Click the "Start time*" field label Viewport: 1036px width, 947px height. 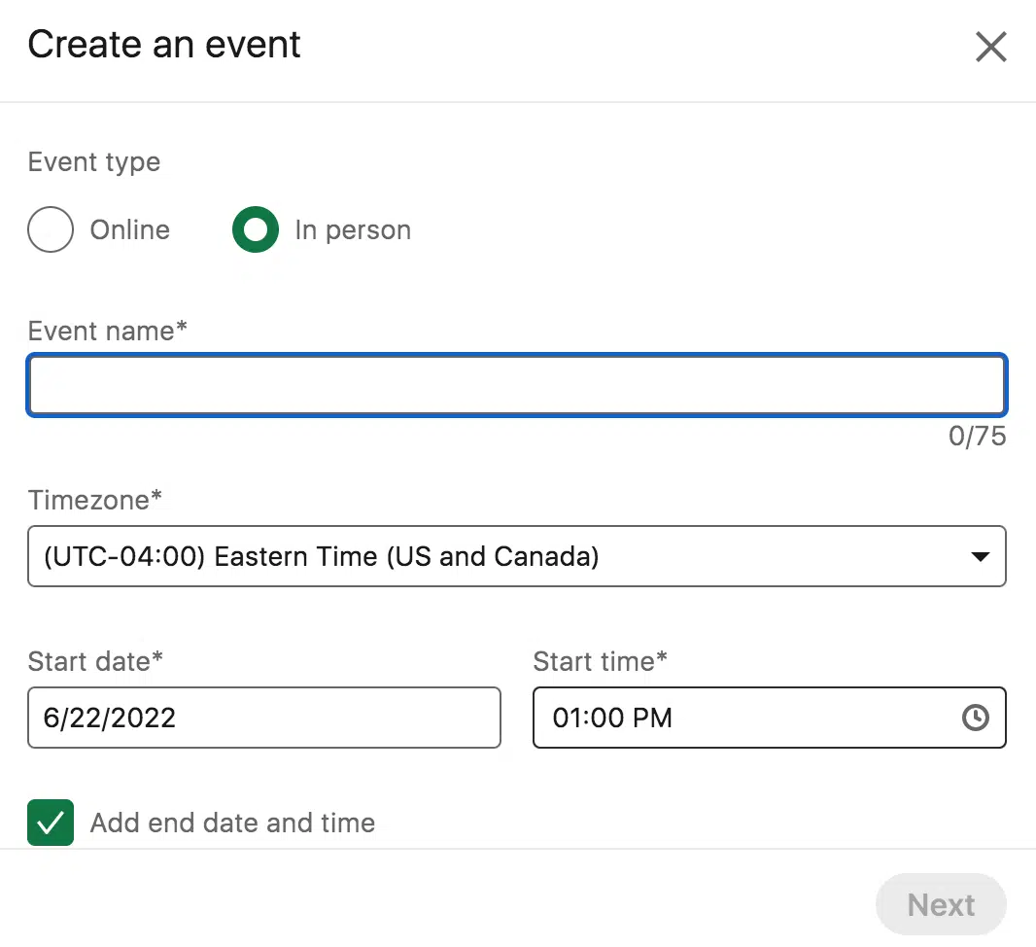600,661
